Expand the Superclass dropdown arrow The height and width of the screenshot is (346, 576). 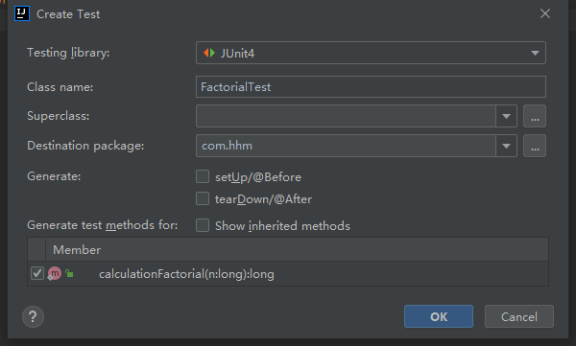click(x=506, y=116)
